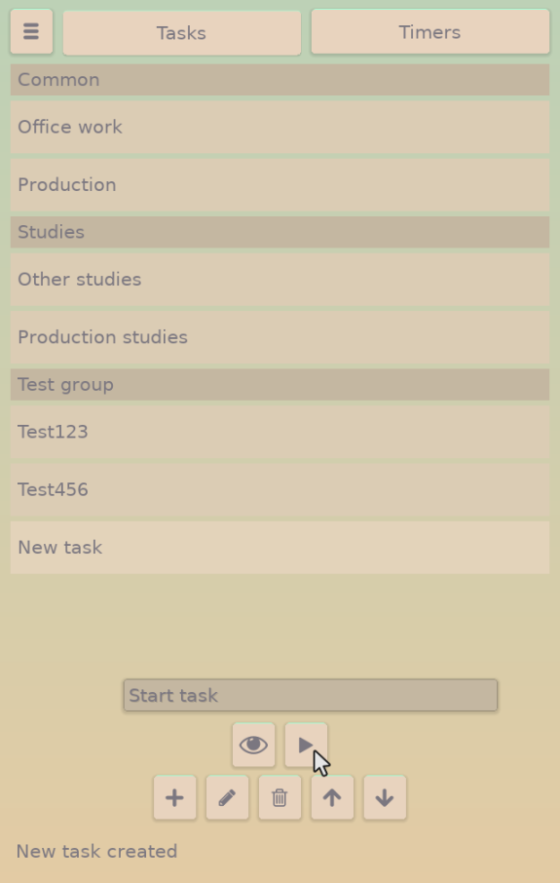Collapse the Studies group header
This screenshot has width=560, height=883.
[x=280, y=232]
